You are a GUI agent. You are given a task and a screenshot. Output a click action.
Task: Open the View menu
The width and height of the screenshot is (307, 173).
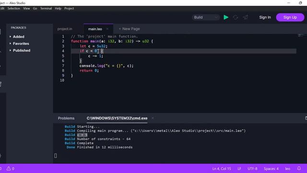coord(26,9)
